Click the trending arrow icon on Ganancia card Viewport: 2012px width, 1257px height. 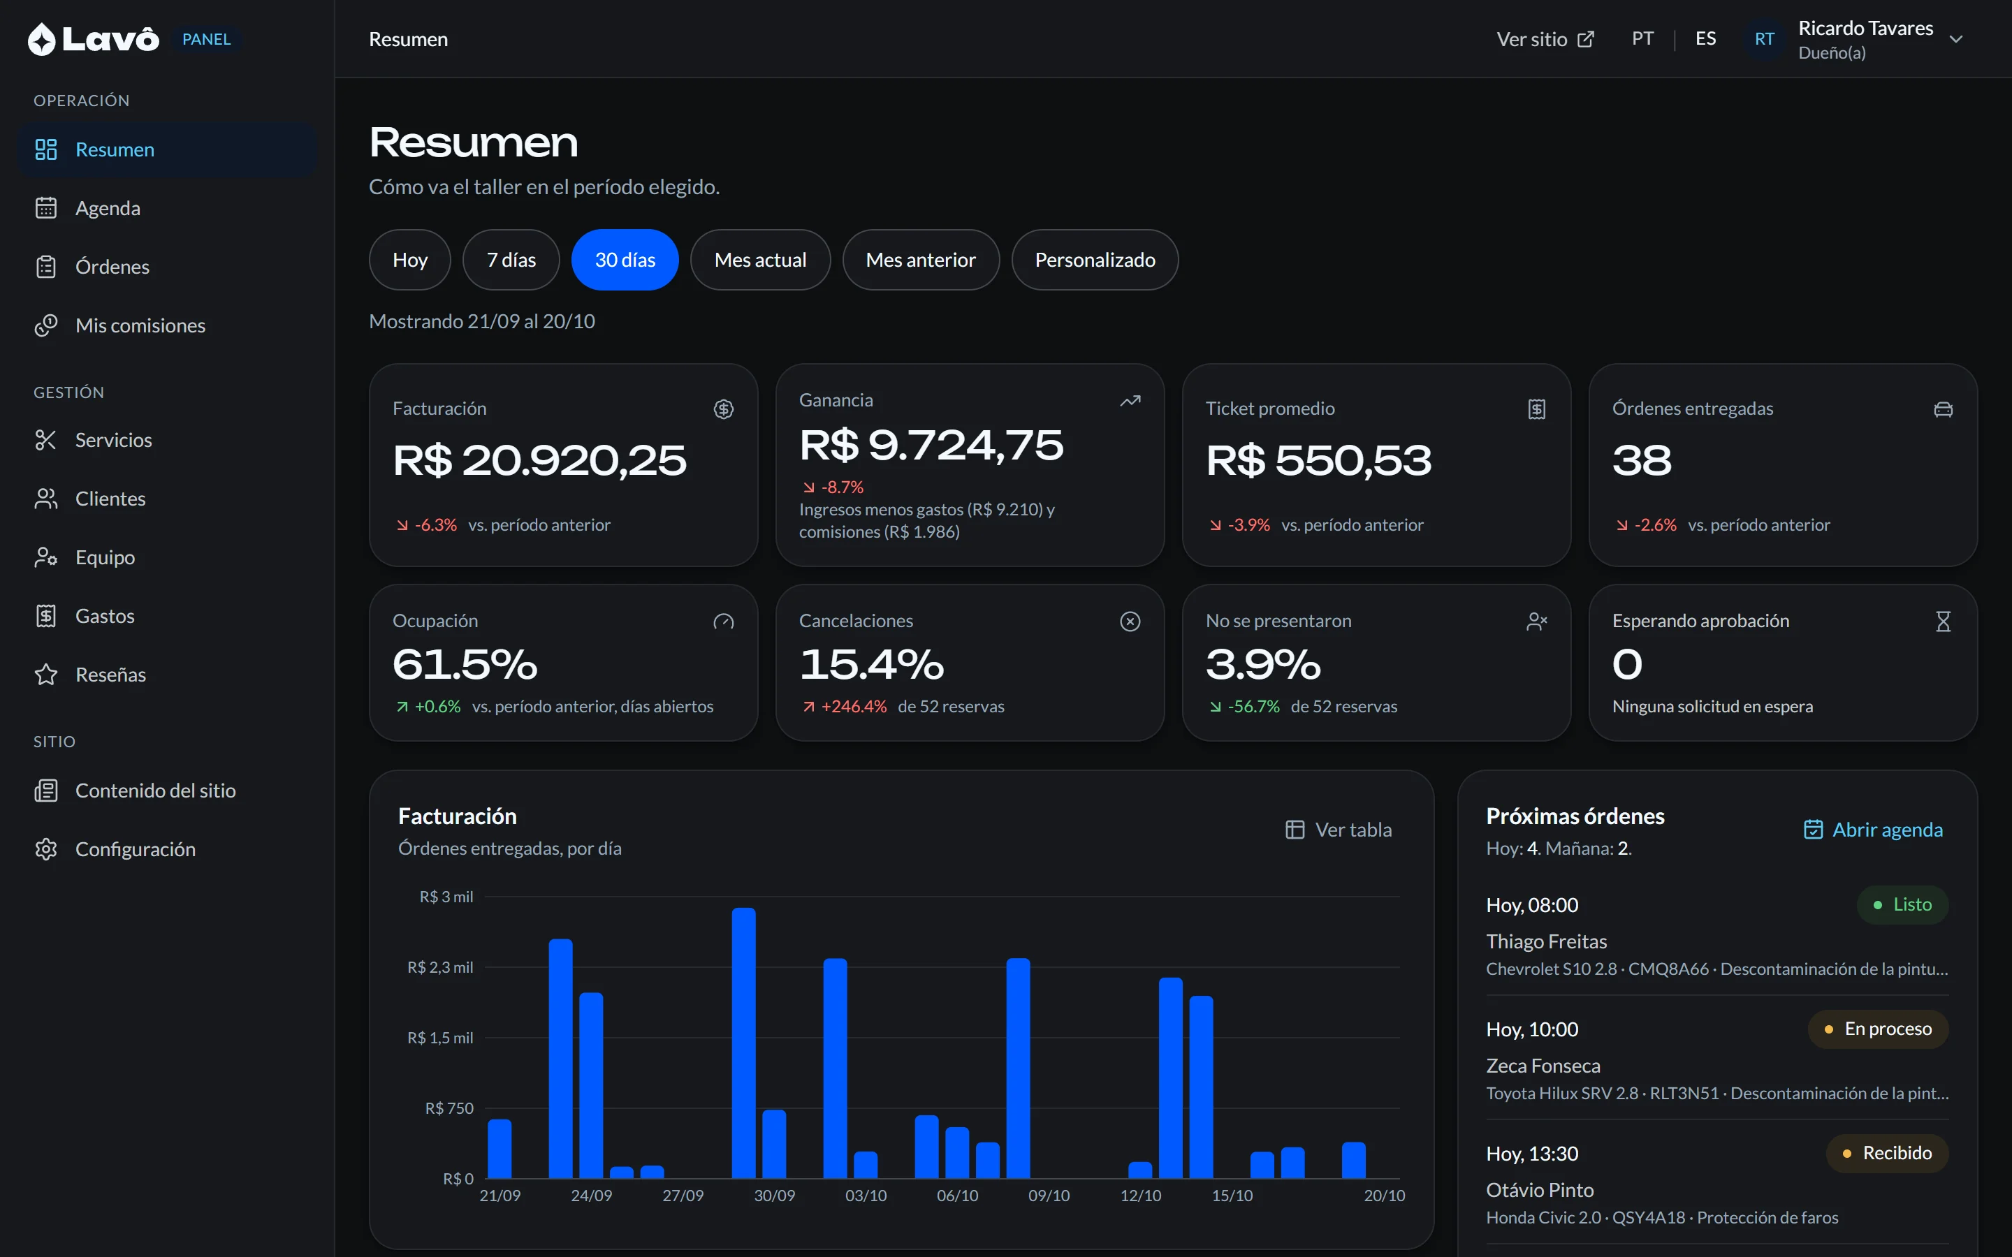[x=1130, y=401]
